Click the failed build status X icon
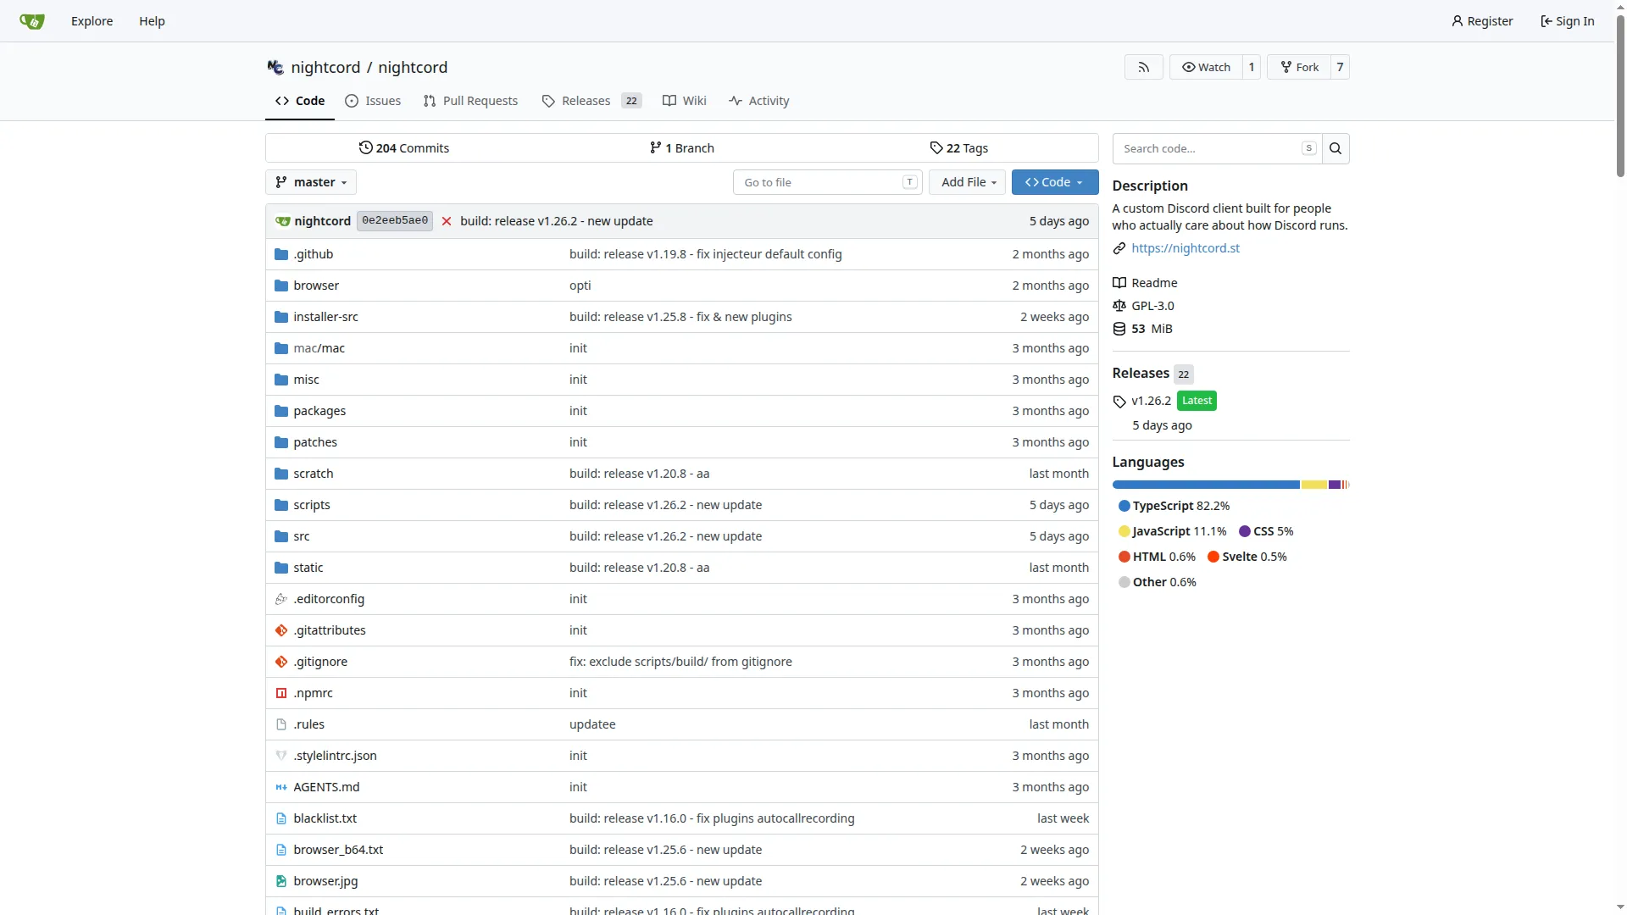The image size is (1627, 915). tap(447, 221)
